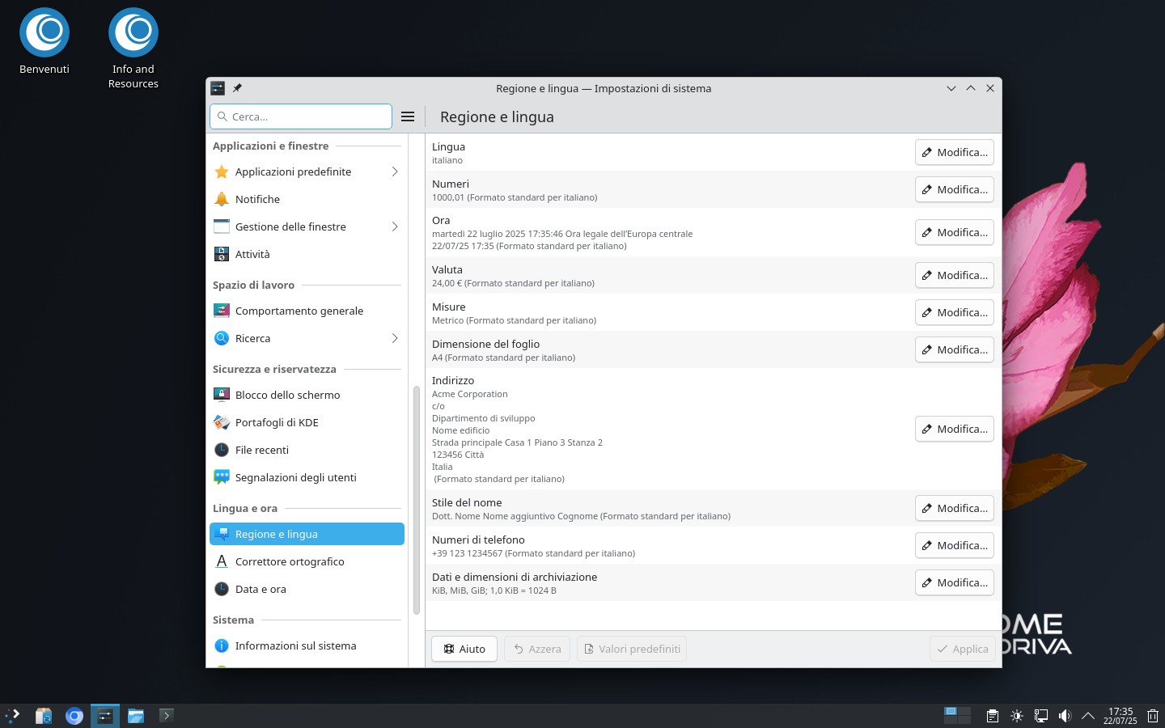Click the pin icon in the title bar
1165x728 pixels.
[x=237, y=88]
